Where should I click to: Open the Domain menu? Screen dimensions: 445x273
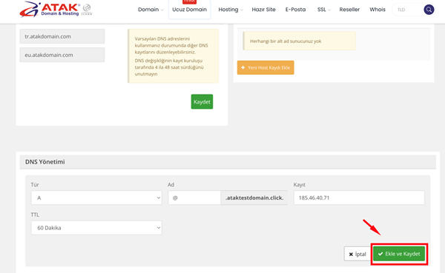point(151,10)
